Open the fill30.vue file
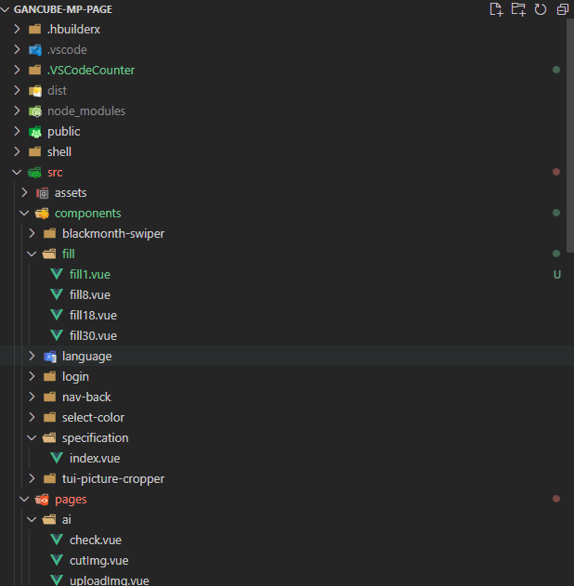Viewport: 574px width, 586px height. (x=93, y=336)
